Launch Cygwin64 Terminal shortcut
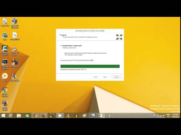181x135 pixels. [5, 64]
